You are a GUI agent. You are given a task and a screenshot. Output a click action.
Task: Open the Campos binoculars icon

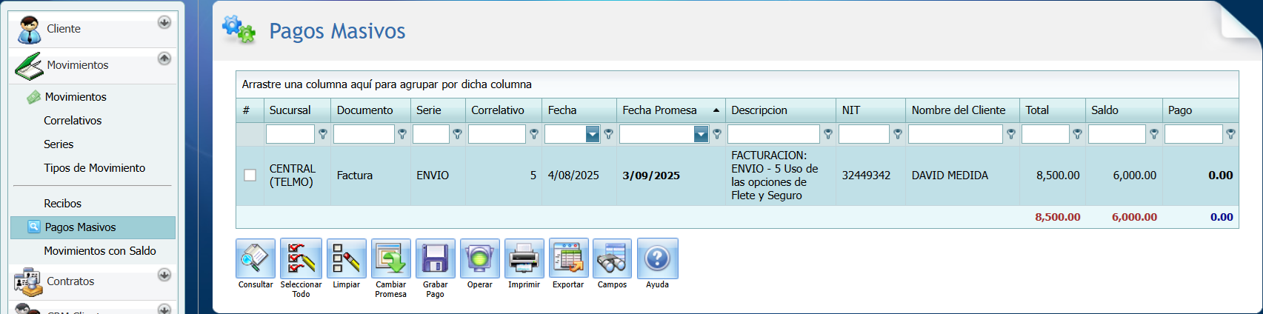612,258
